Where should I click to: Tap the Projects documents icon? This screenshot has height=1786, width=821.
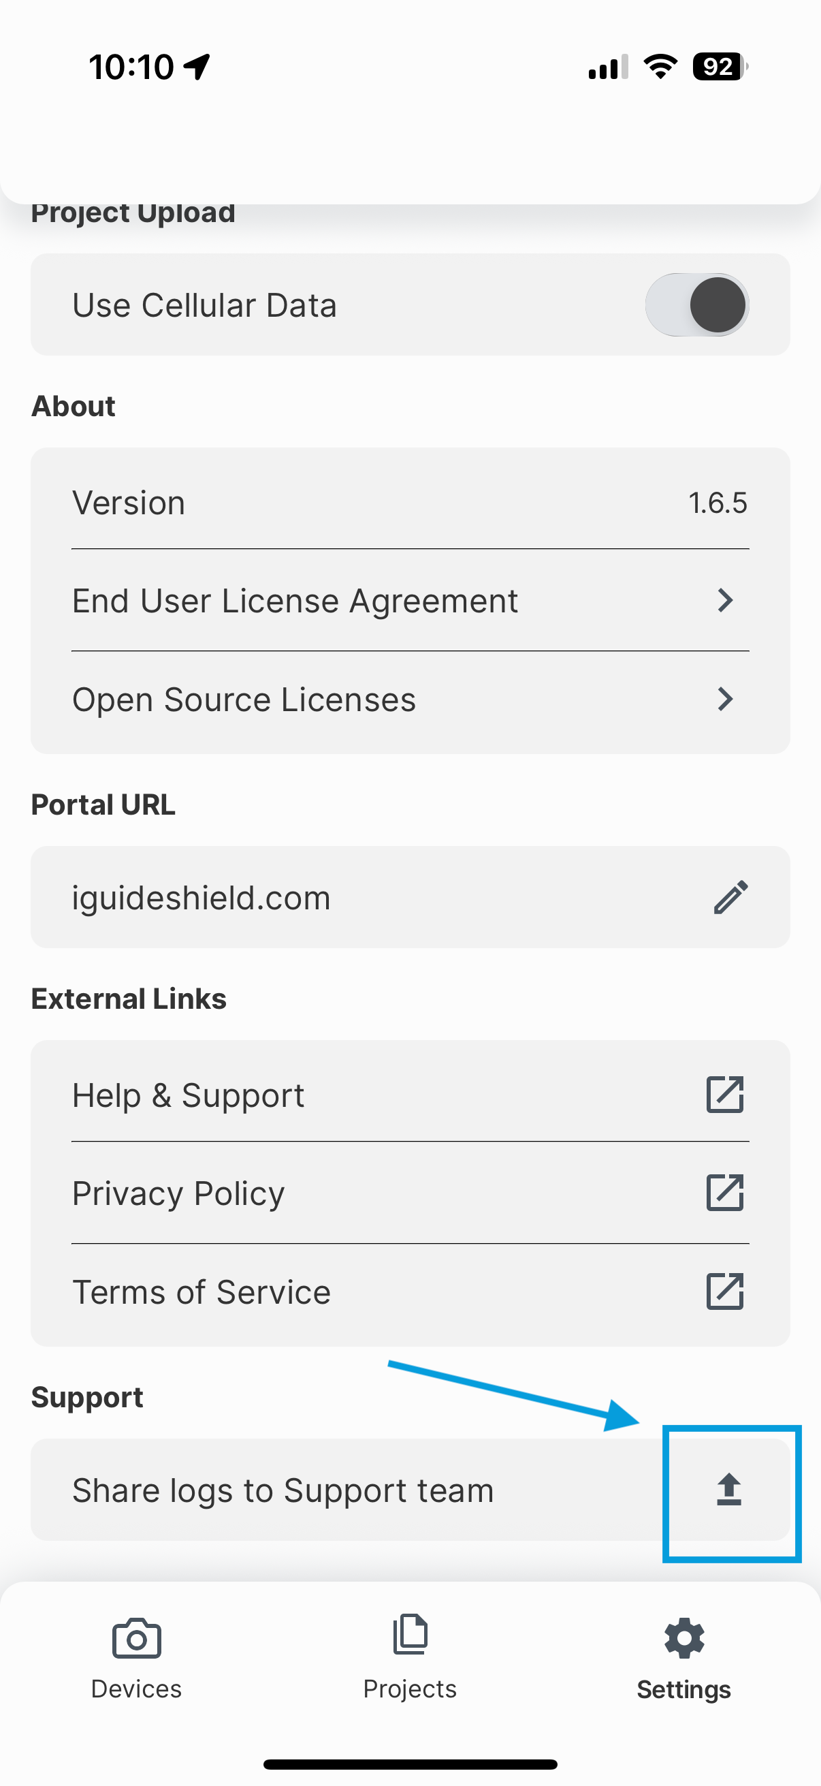pos(409,1636)
